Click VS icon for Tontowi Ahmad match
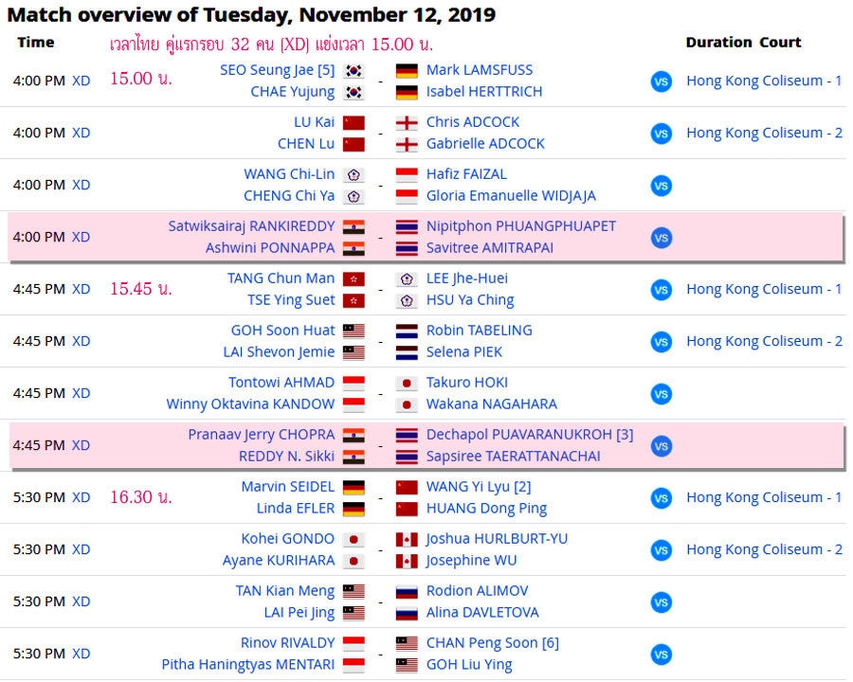This screenshot has height=682, width=853. tap(661, 394)
